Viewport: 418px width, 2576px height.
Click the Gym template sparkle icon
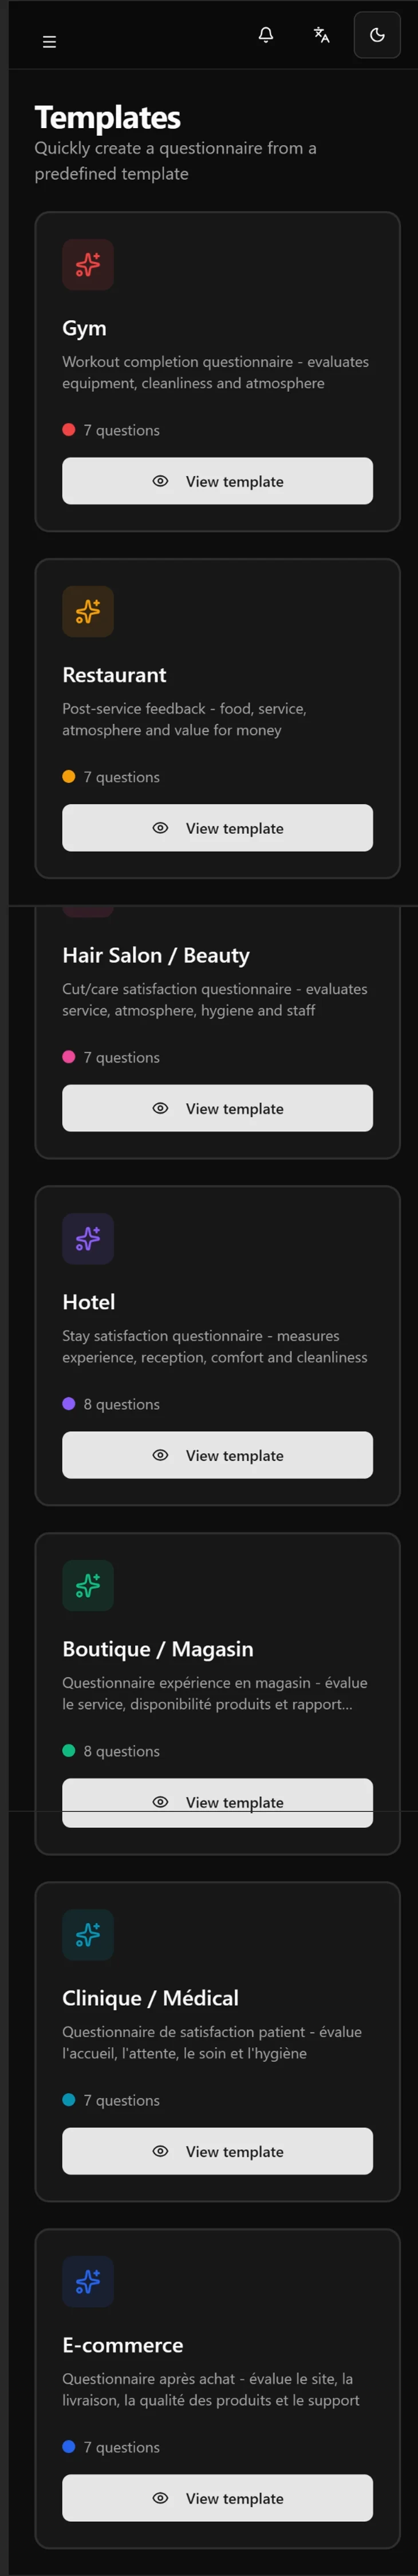coord(88,265)
